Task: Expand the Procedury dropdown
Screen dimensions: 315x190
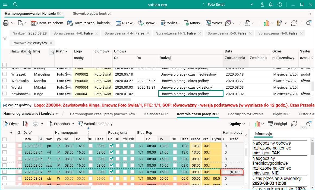Action: pos(61,124)
